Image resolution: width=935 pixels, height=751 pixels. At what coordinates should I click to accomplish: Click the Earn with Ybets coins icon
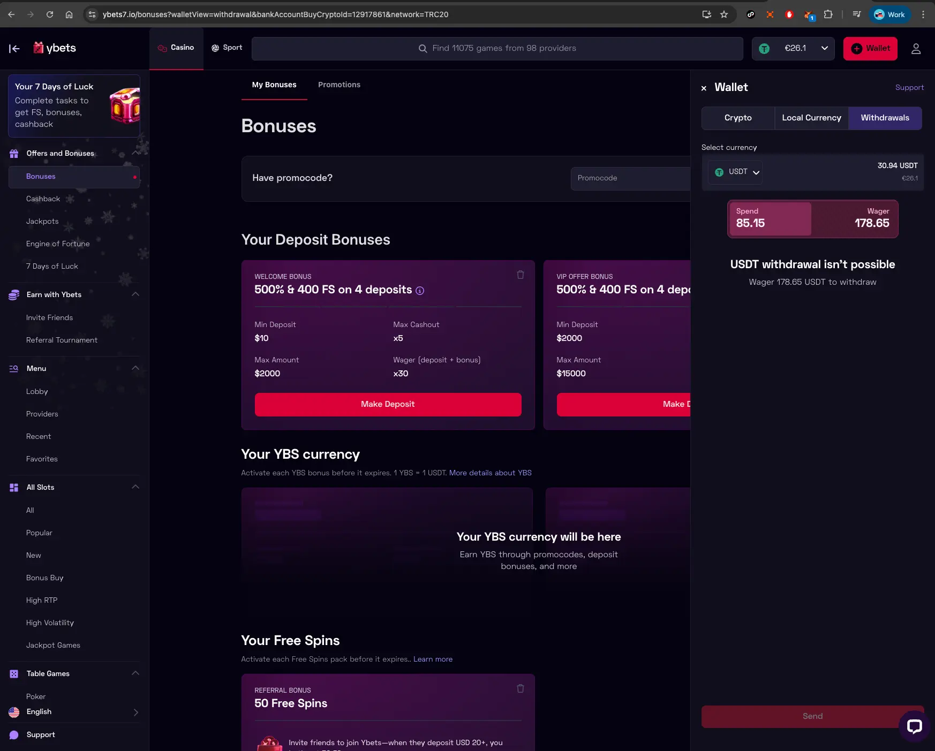(x=14, y=295)
